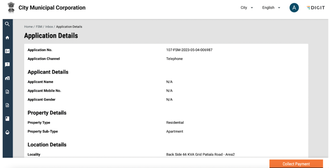The image size is (331, 168).
Task: Click the Application Details breadcrumb item
Action: [x=69, y=27]
